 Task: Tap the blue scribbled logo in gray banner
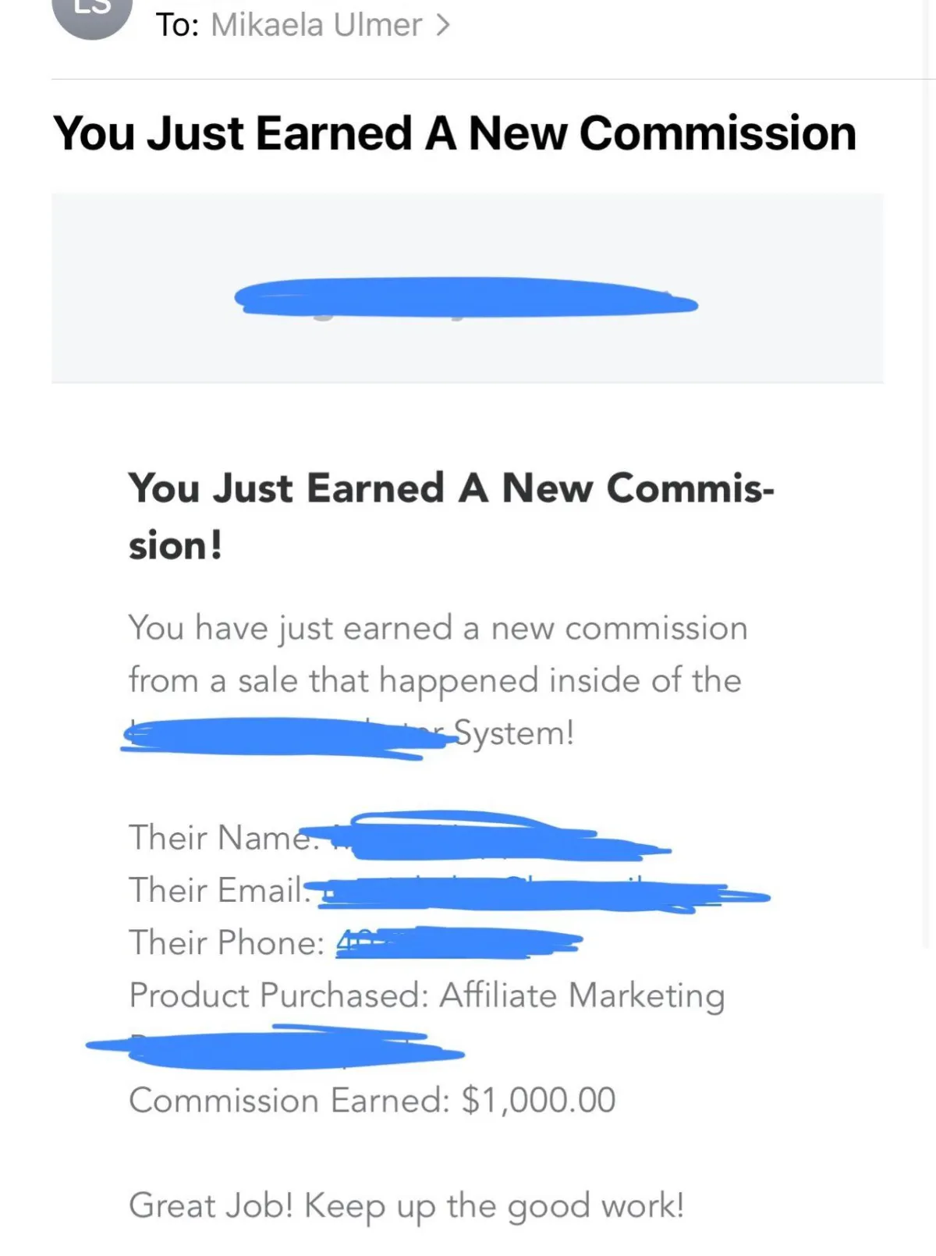(466, 297)
